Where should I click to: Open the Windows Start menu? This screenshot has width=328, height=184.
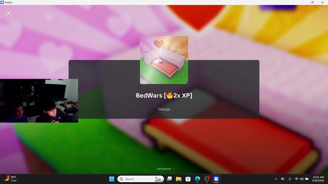pyautogui.click(x=112, y=179)
